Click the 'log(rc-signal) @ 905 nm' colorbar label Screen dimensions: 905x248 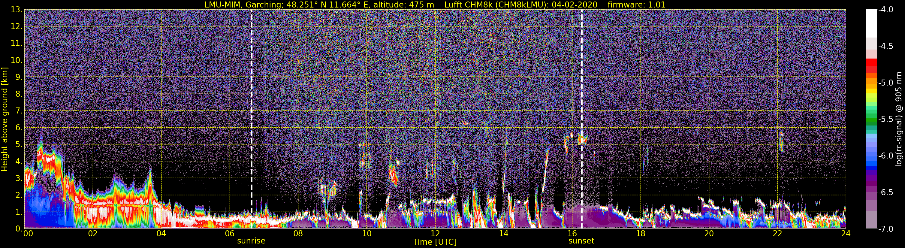pos(899,119)
